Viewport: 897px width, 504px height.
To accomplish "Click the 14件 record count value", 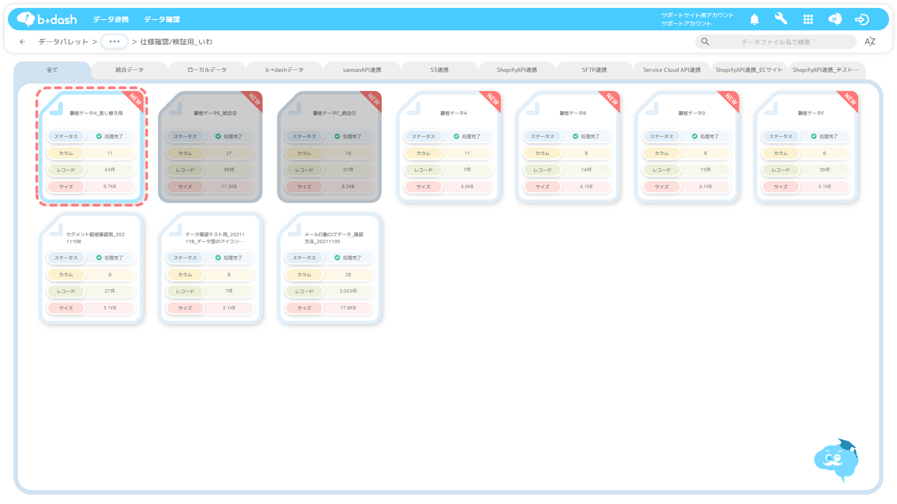I will click(586, 170).
